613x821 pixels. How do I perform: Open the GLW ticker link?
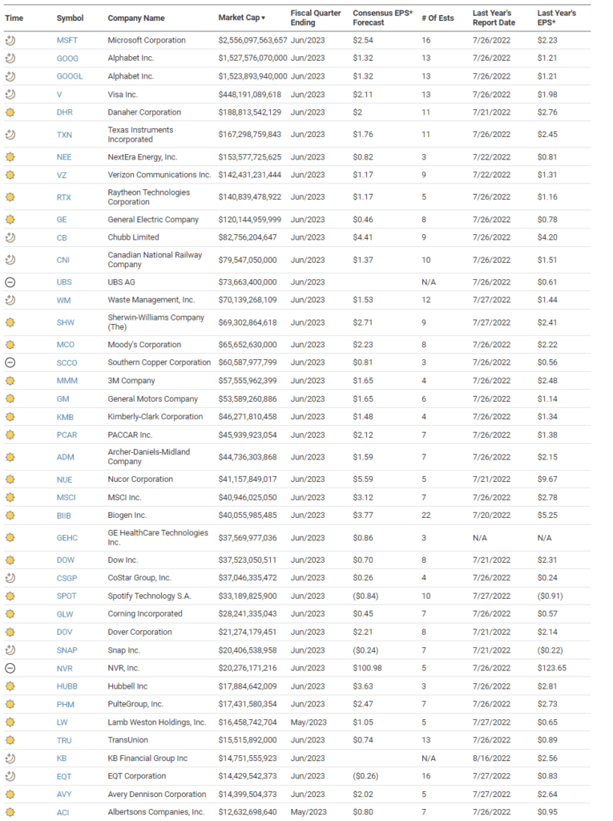(65, 614)
